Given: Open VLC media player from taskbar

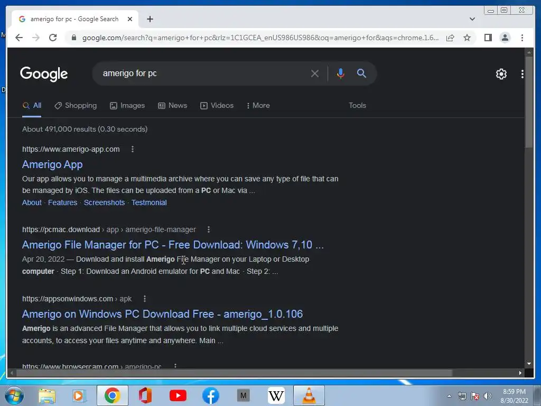Looking at the screenshot, I should coord(309,395).
